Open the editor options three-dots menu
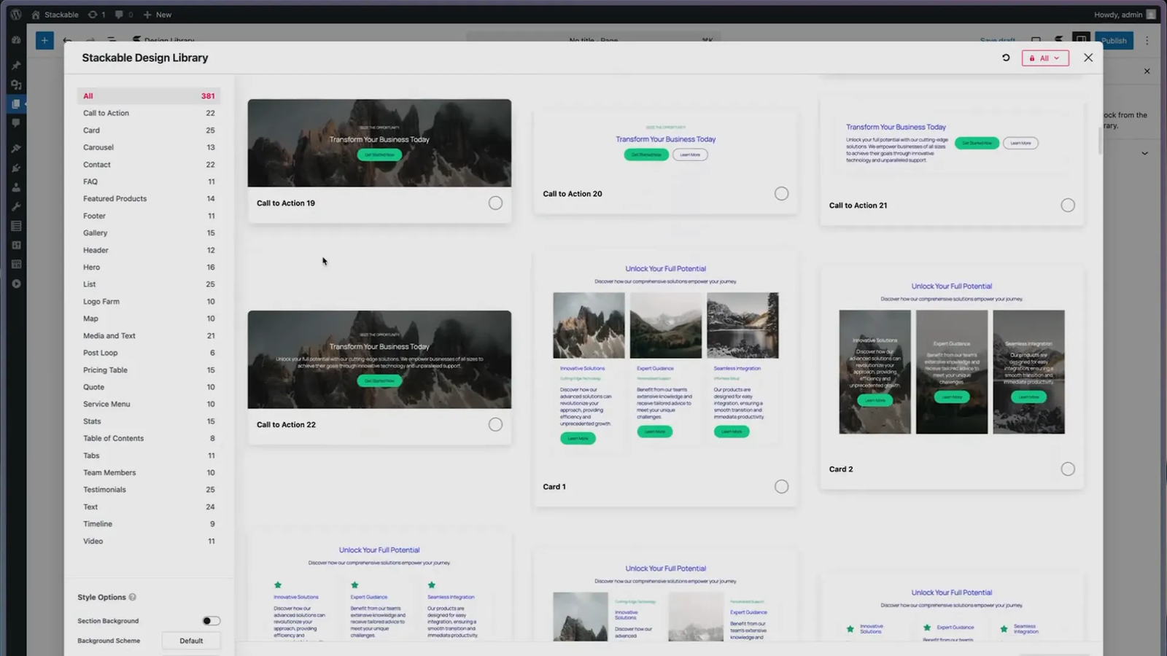1167x656 pixels. pos(1147,41)
